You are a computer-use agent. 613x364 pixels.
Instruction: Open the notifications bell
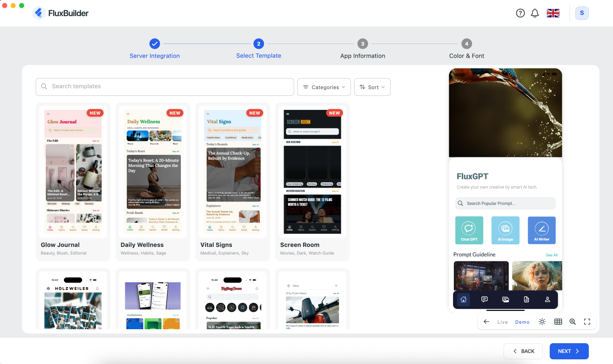tap(535, 13)
